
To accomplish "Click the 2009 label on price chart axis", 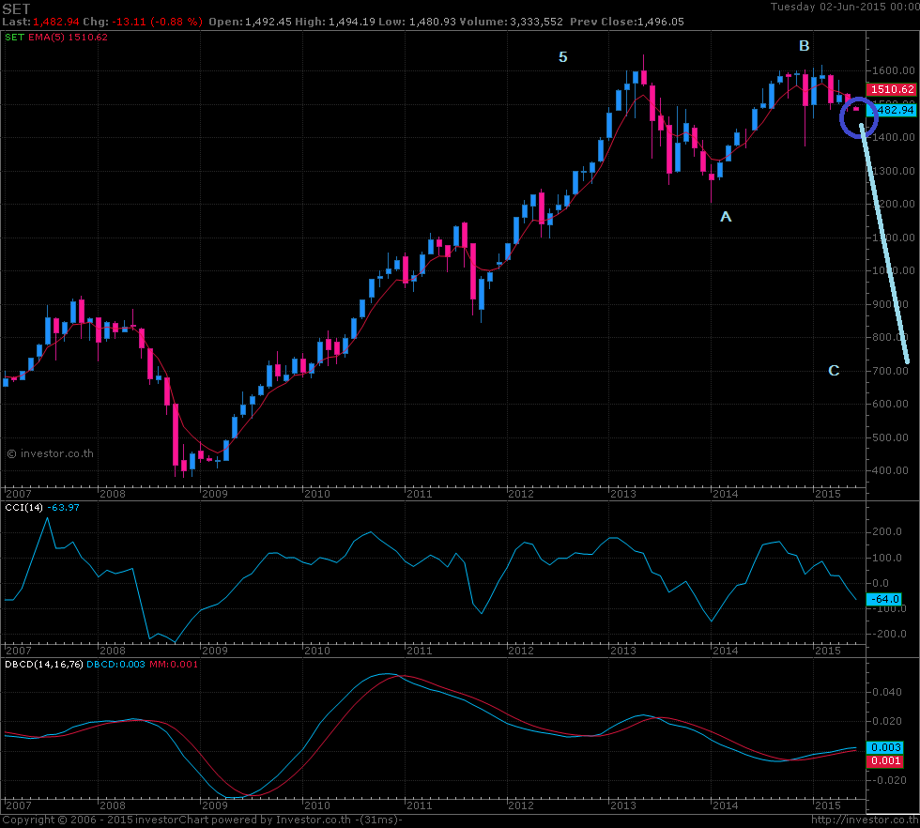I will coord(214,494).
